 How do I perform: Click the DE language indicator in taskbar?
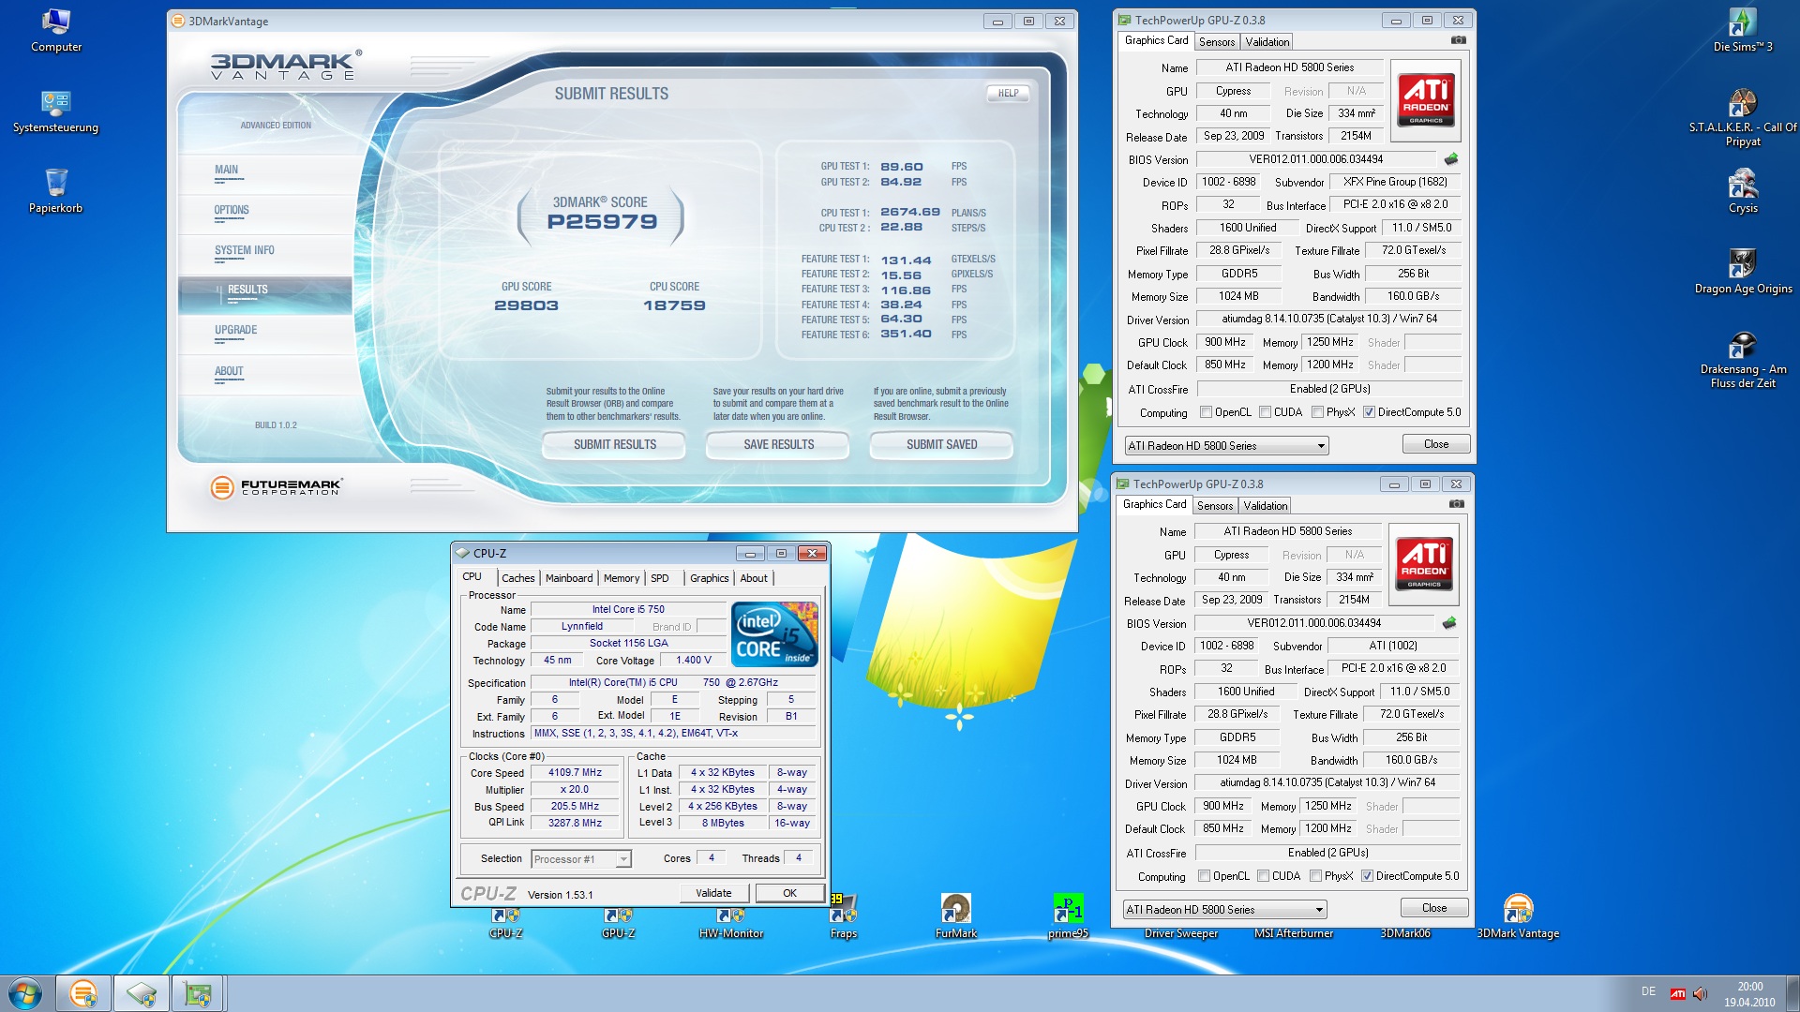coord(1648,991)
